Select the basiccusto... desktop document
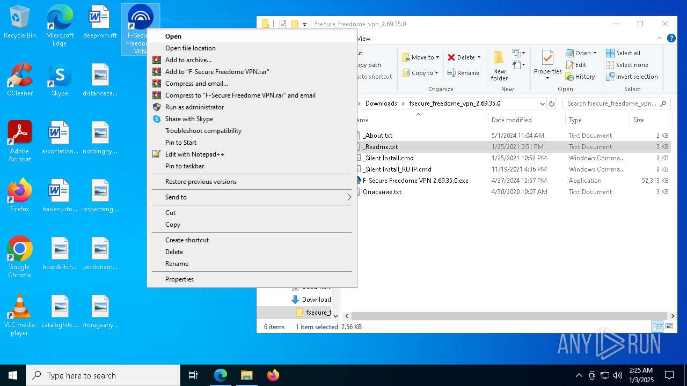The height and width of the screenshot is (386, 687). [60, 196]
